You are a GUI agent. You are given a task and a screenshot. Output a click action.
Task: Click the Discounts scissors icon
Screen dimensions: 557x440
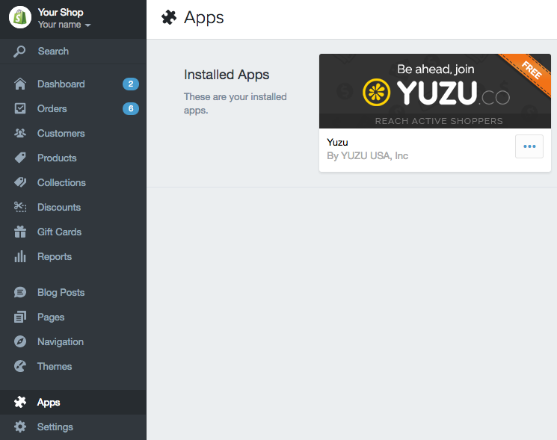tap(20, 207)
